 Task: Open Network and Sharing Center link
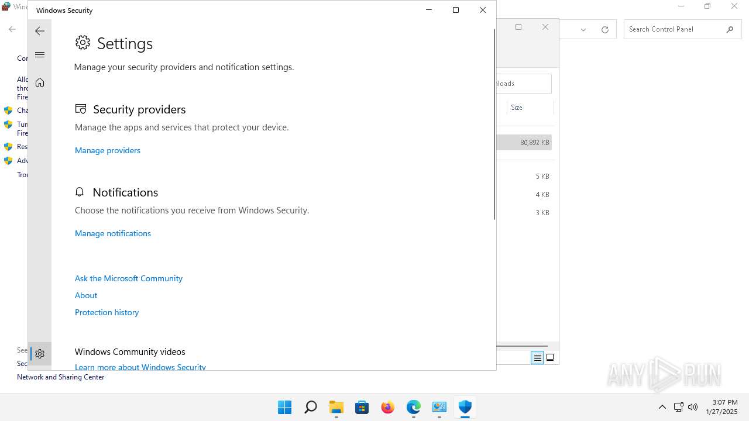pos(61,377)
